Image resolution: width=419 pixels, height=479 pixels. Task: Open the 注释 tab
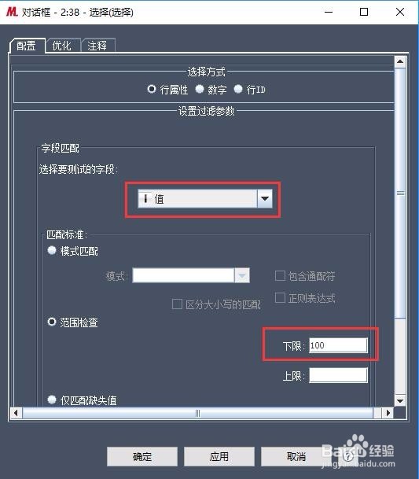97,46
